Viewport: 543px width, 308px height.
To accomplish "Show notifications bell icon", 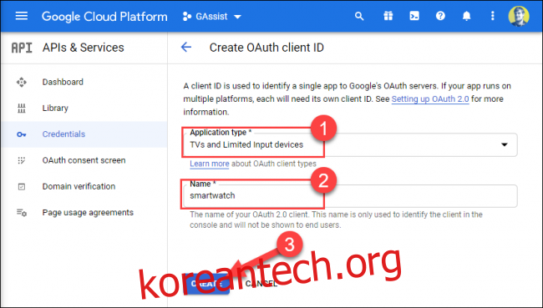I will point(467,16).
